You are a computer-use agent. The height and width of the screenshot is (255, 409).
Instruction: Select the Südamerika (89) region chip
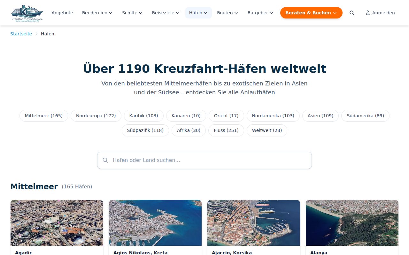point(366,116)
